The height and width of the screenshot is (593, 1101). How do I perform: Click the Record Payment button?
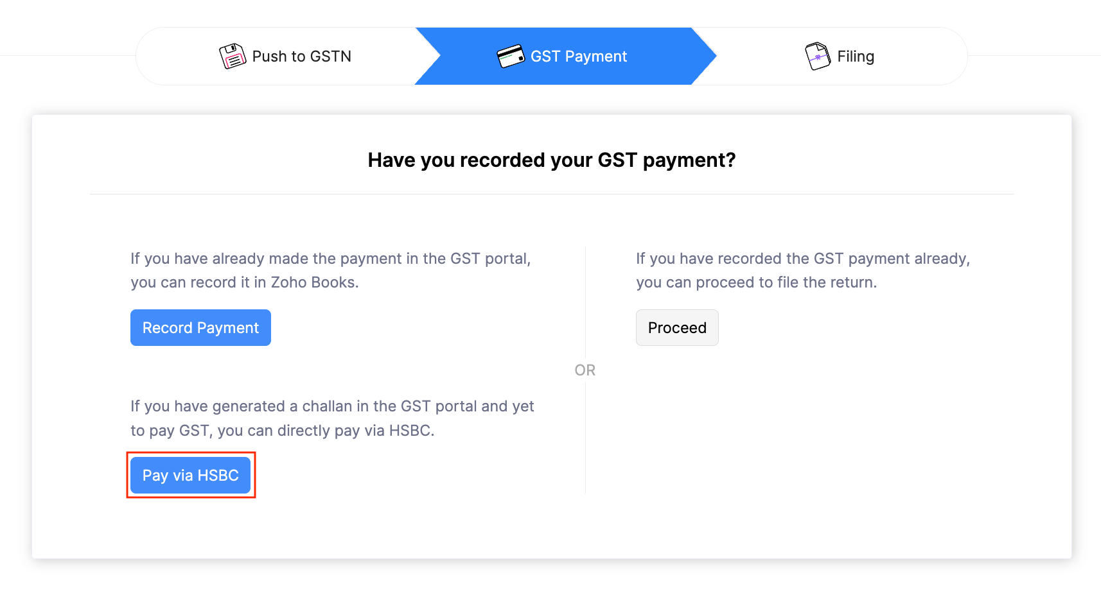[x=200, y=327]
